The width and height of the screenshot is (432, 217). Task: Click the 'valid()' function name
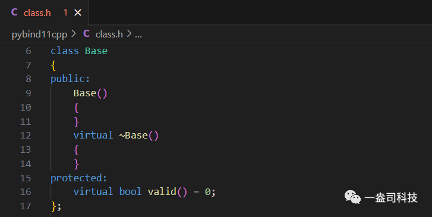tap(168, 191)
